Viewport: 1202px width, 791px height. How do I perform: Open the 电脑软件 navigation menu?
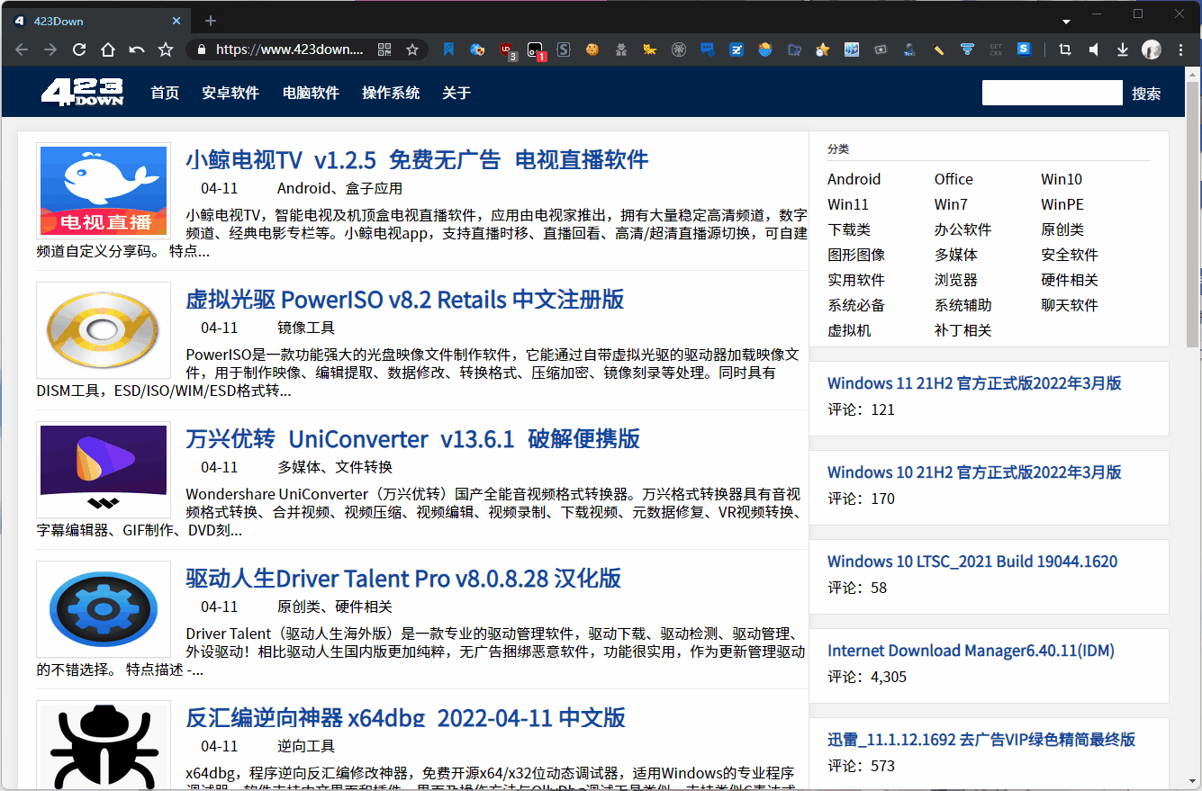point(311,93)
